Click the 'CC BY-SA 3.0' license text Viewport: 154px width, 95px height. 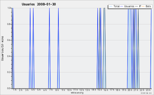146,93
